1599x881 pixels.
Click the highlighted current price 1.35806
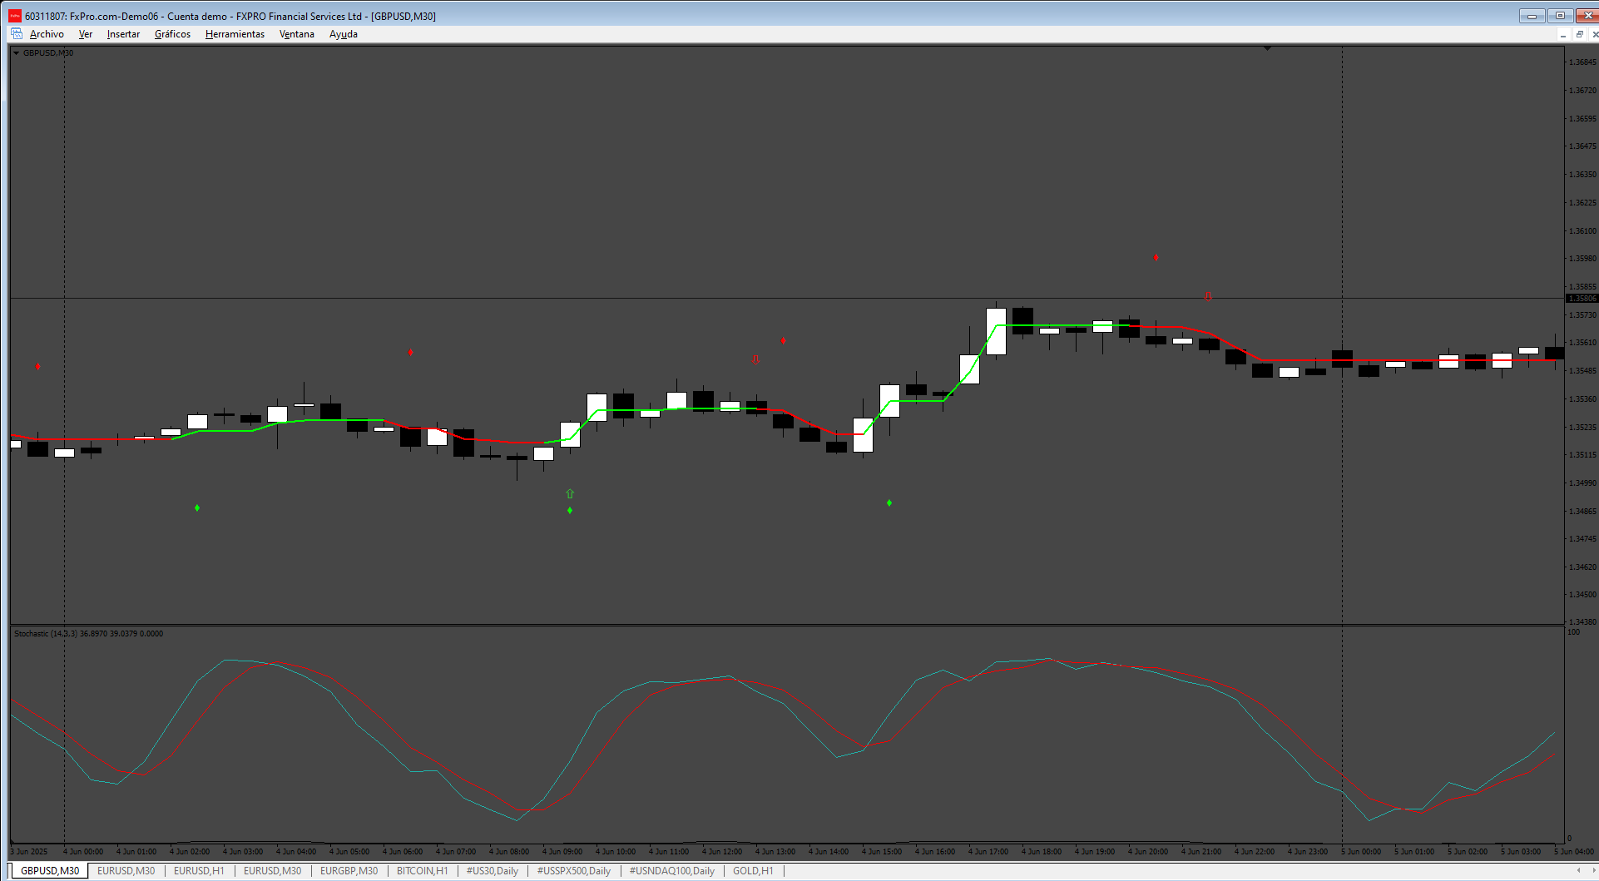click(x=1582, y=298)
